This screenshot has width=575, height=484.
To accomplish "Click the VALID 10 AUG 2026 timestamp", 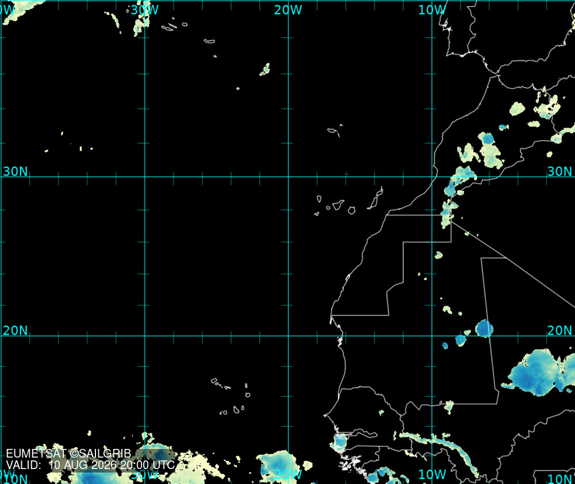I will click(x=90, y=465).
